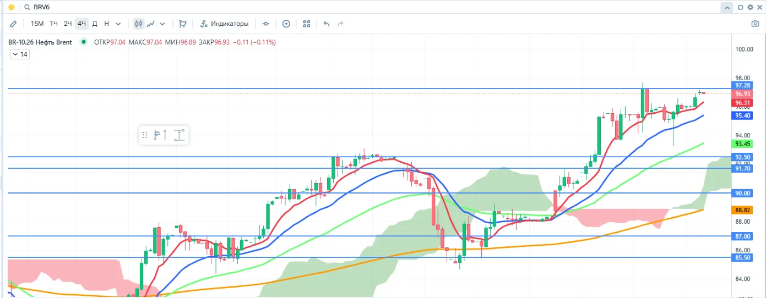
Task: Click the 92.50 level label
Action: click(x=743, y=157)
